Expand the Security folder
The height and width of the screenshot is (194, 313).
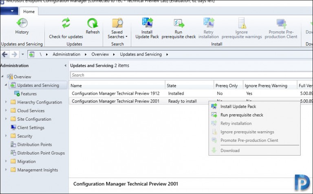6,136
